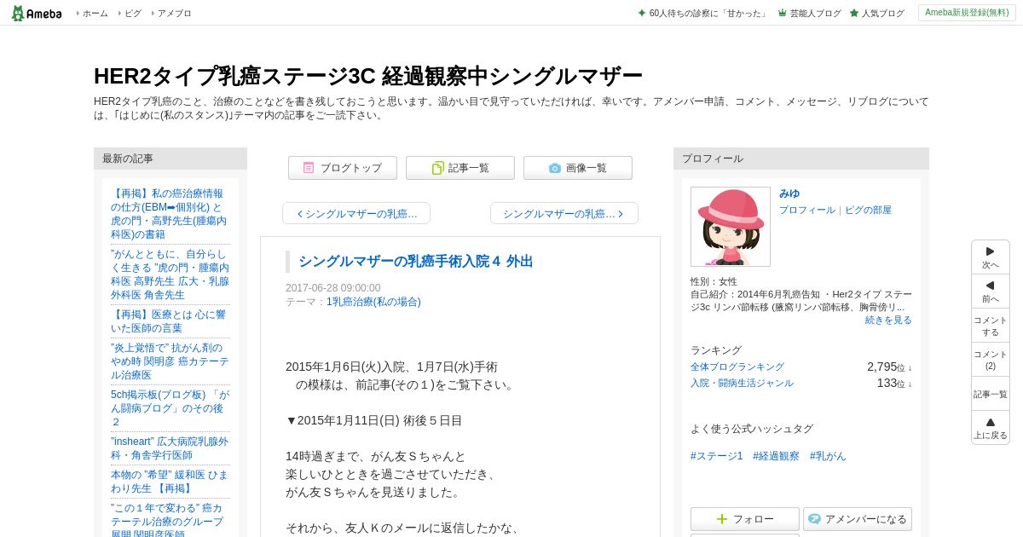Viewport: 1023px width, 537px height.
Task: Open 5ch掲示板(ブログ板) article link
Action: pyautogui.click(x=170, y=408)
